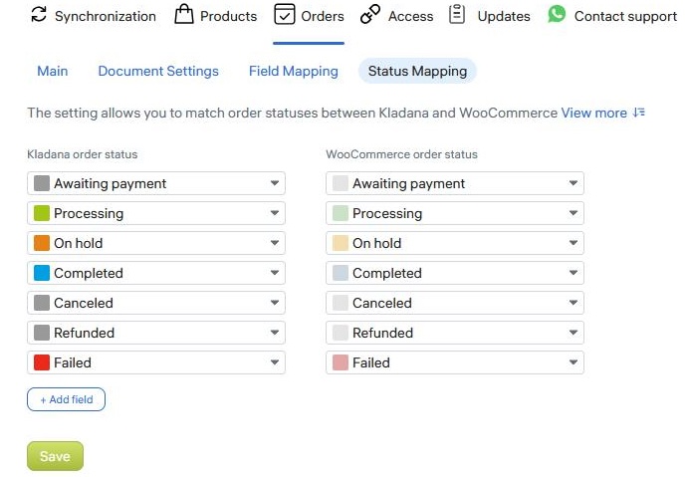Click orange swatch of Kladana On hold
The width and height of the screenshot is (688, 477).
[42, 243]
